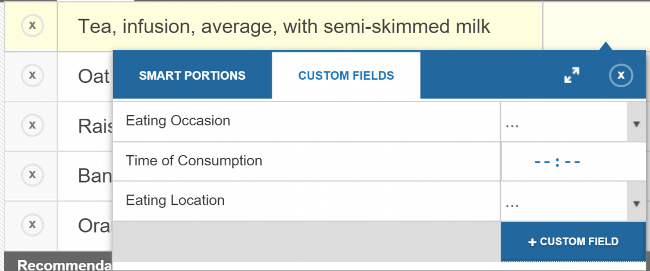Remove the Tea infusion food row
The image size is (650, 271).
[32, 25]
